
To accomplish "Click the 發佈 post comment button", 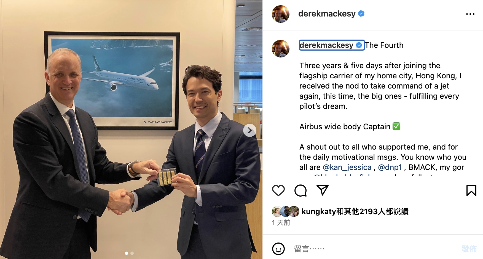I will [469, 249].
